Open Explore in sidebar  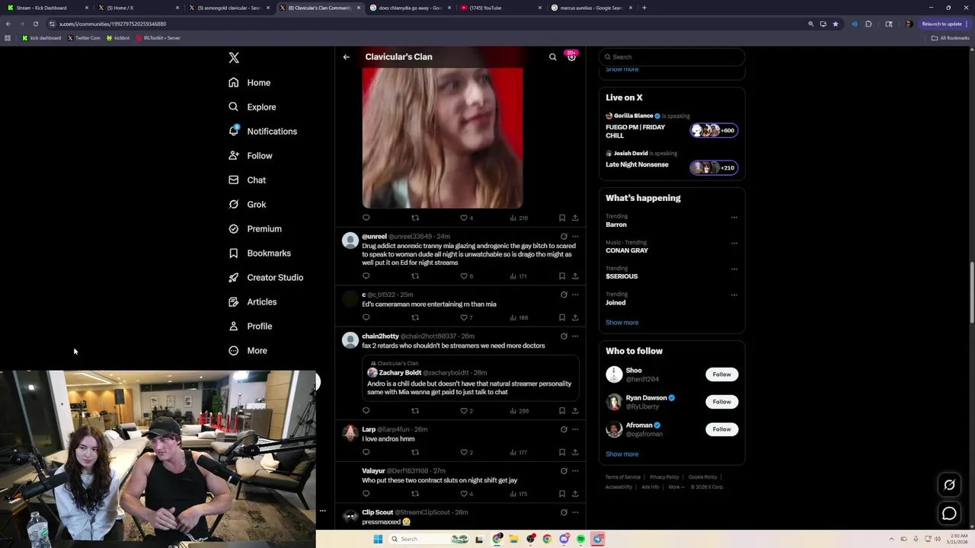(x=253, y=107)
